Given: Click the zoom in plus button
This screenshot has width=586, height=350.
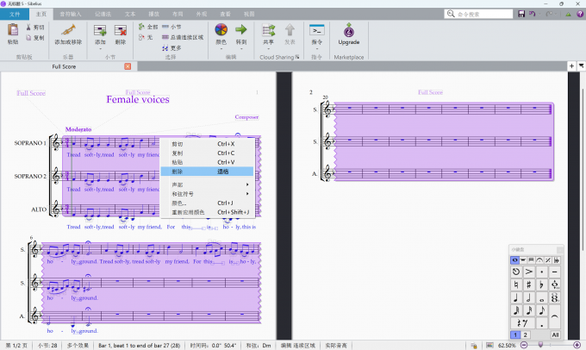Looking at the screenshot, I should [577, 345].
